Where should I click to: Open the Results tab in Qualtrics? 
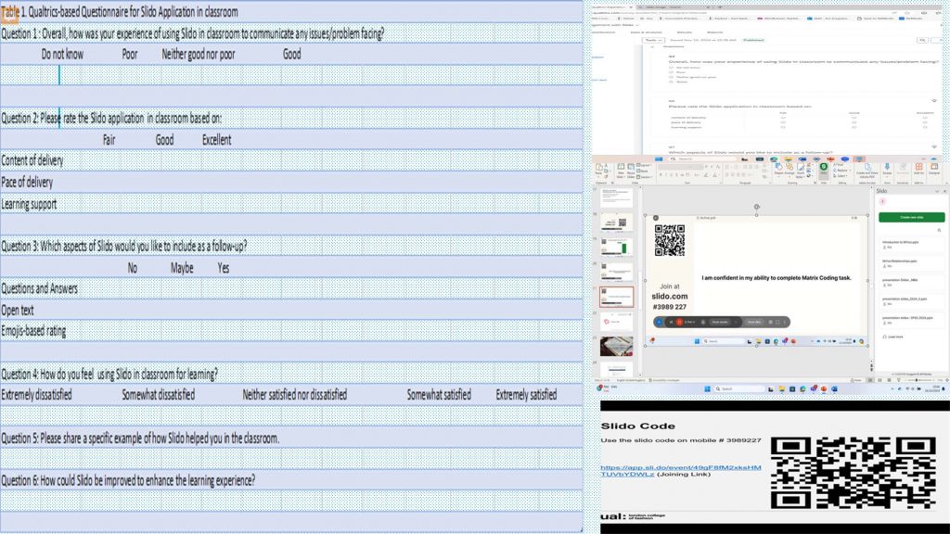pos(684,32)
